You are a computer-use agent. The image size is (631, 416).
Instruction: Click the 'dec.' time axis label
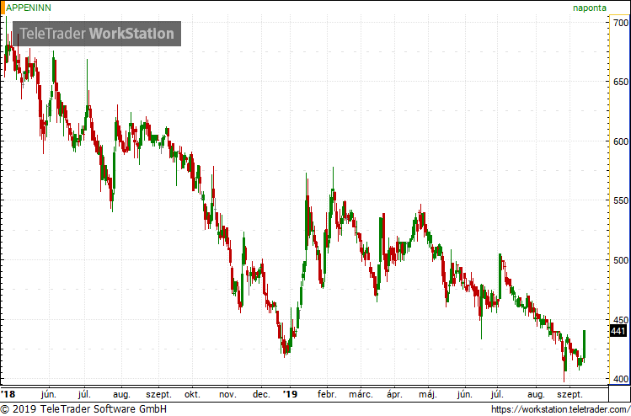261,394
